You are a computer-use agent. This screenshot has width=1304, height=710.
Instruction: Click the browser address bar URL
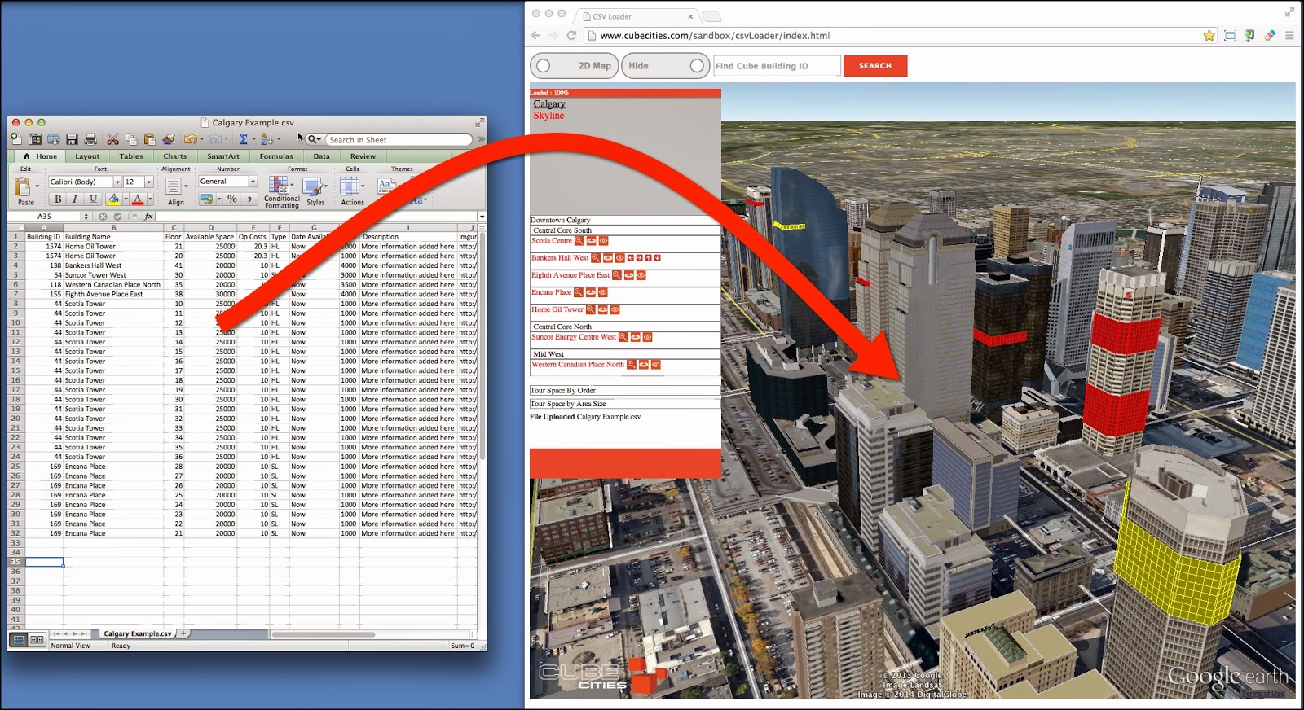coord(715,36)
